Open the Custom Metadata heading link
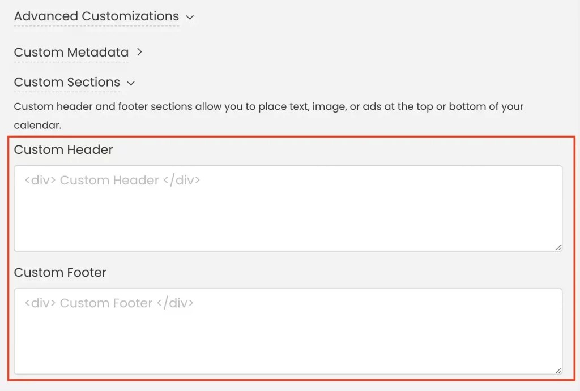 click(x=70, y=52)
